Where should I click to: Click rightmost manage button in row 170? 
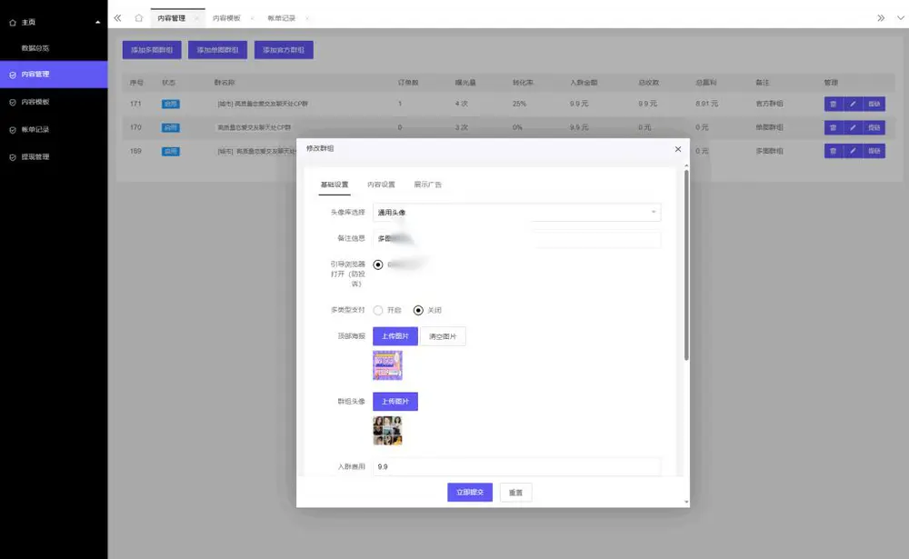(874, 127)
